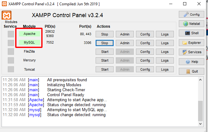Click log line 'Starting Check-Timer'
The height and width of the screenshot is (132, 208).
coord(66,90)
